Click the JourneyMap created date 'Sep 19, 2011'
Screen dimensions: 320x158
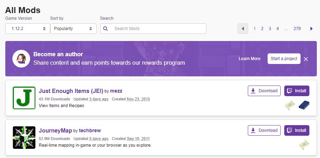coord(138,139)
